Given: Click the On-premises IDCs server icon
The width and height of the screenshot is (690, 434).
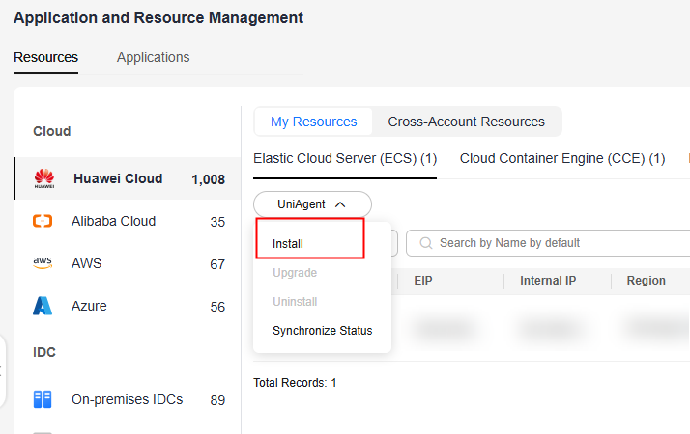Looking at the screenshot, I should (x=43, y=399).
